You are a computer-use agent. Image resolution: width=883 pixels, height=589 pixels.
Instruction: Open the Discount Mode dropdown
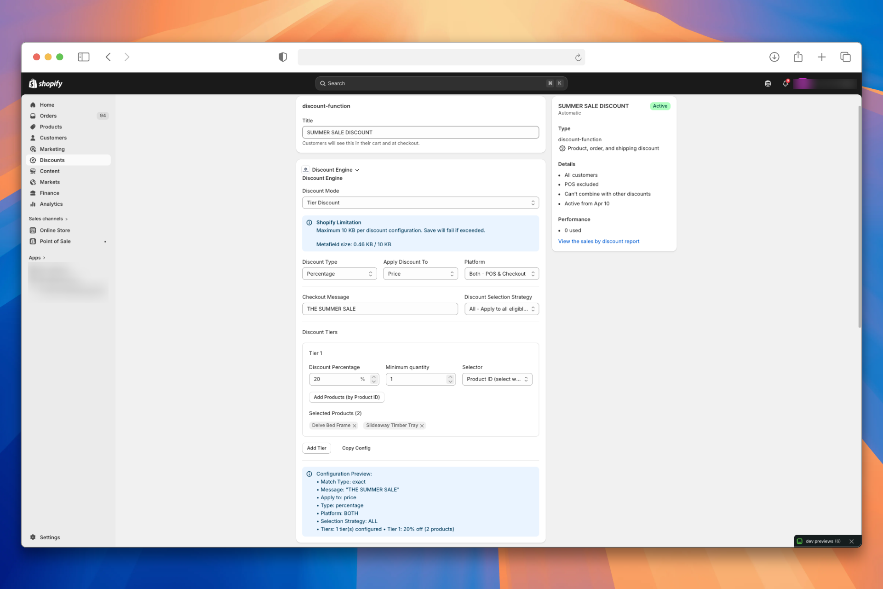tap(420, 202)
